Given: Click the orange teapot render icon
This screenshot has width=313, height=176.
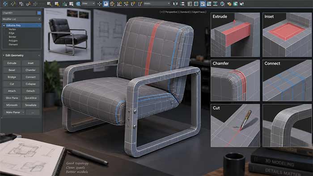Looking at the screenshot, I should (229, 4).
